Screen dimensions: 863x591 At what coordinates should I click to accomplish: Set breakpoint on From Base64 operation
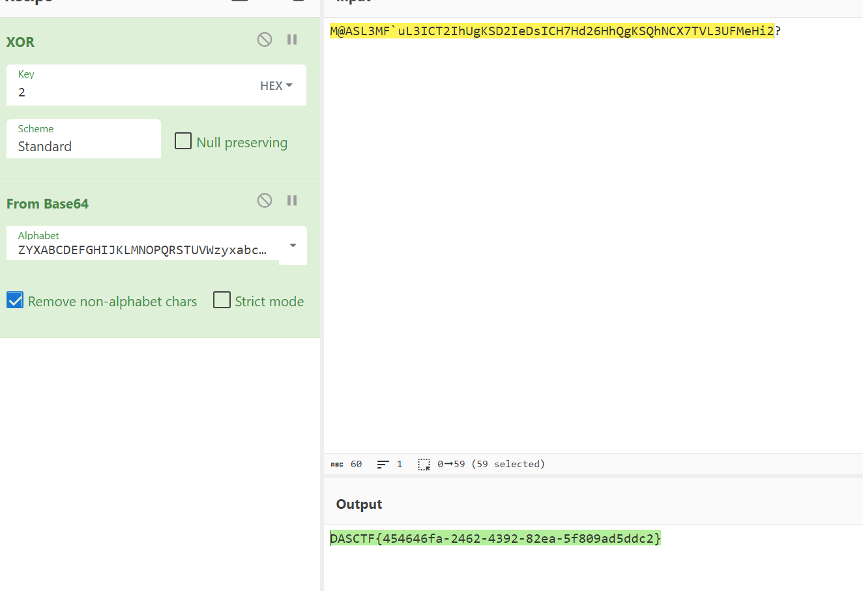(292, 201)
